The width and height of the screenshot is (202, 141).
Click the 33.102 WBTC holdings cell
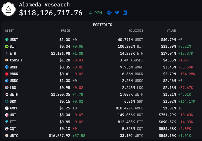(x=132, y=136)
